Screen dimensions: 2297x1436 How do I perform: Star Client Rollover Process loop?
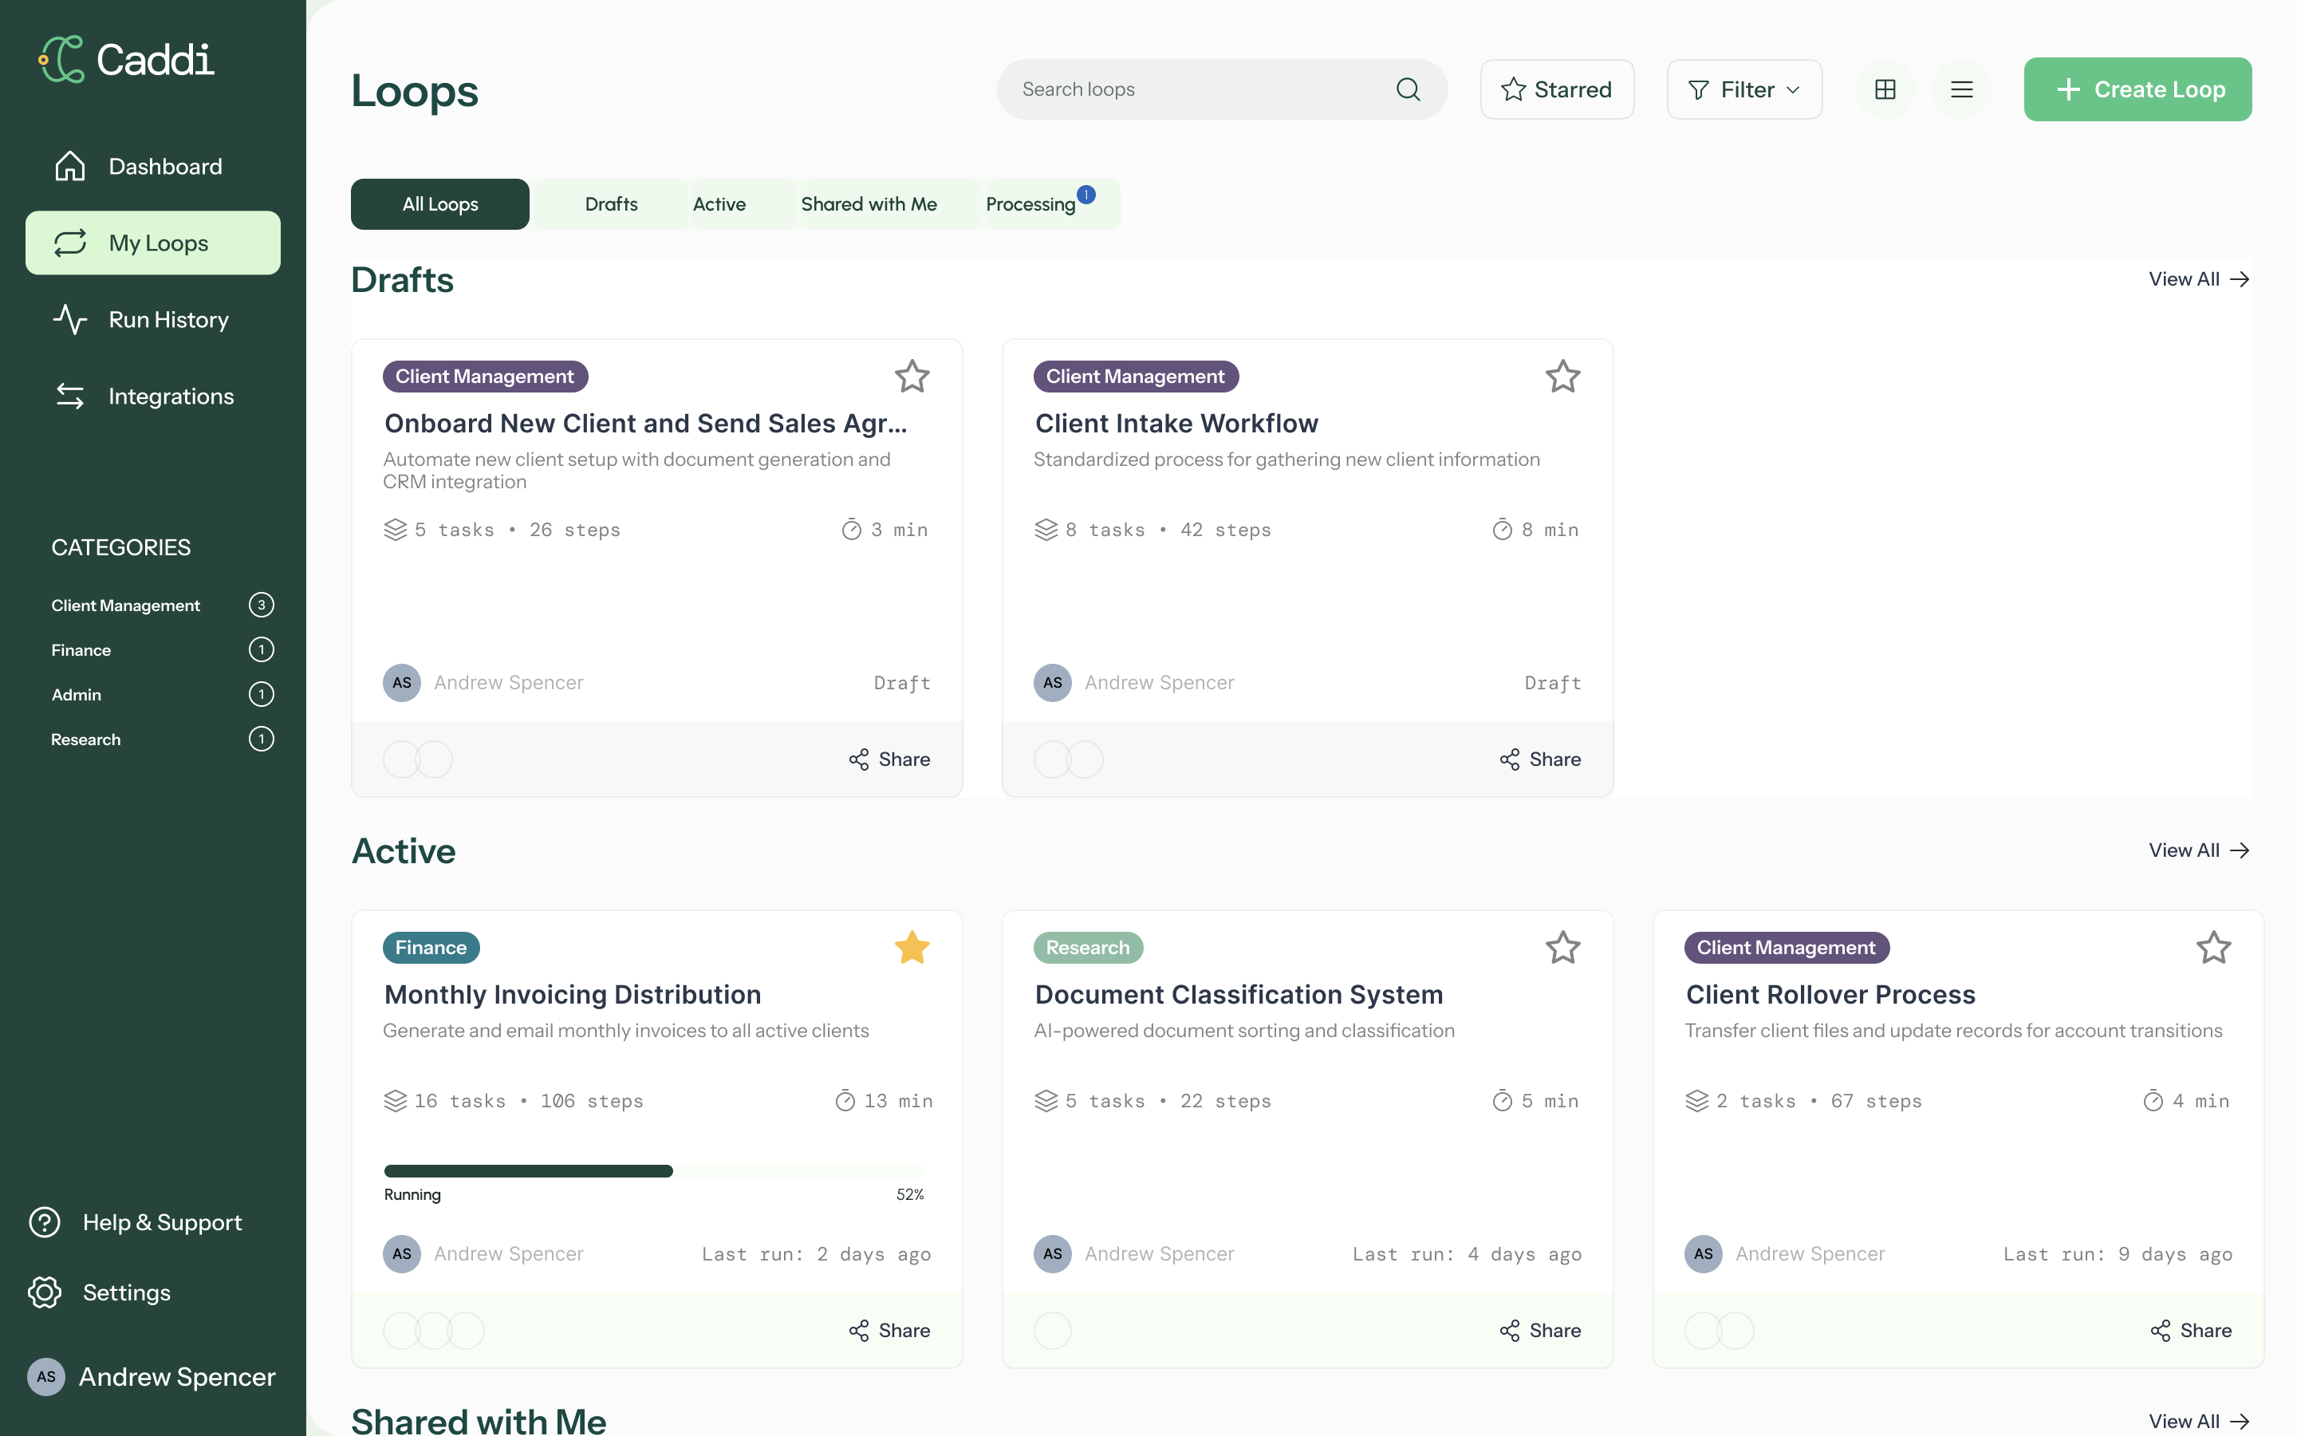point(2213,947)
